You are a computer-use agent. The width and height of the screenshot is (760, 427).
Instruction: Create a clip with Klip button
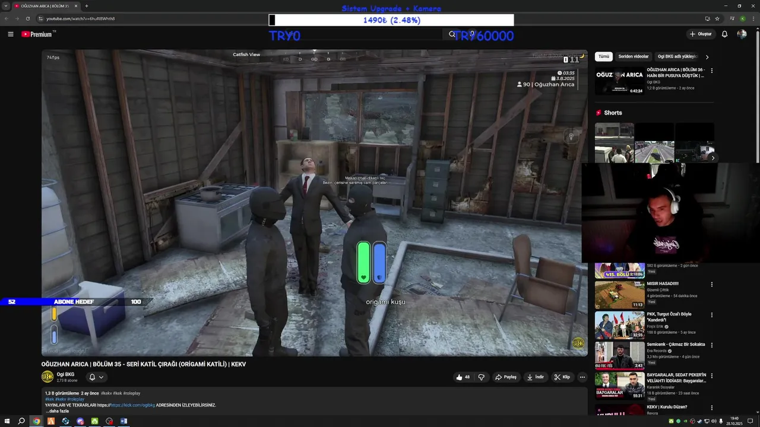point(562,377)
